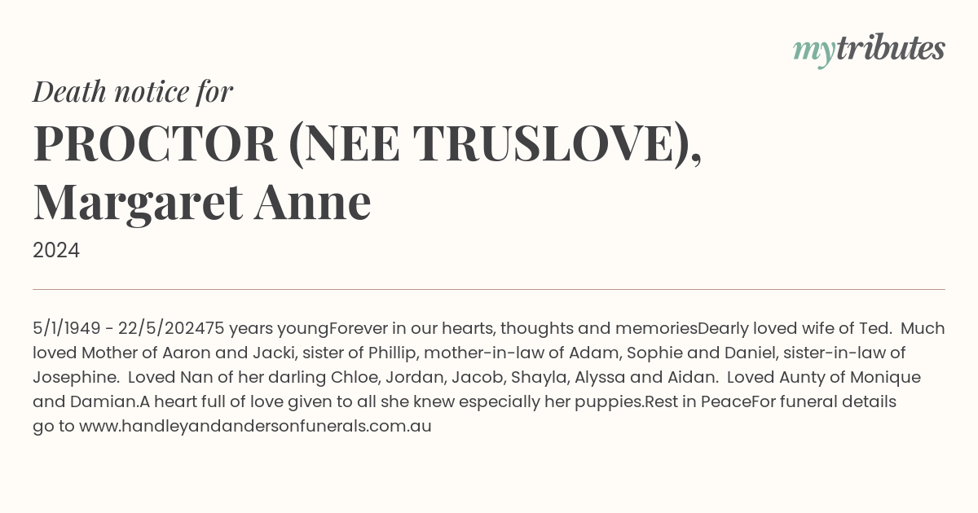This screenshot has width=978, height=513.
Task: Click the text "Loved Aunty of Monique"
Action: [x=824, y=378]
